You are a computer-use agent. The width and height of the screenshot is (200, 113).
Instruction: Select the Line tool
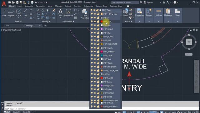(4, 13)
